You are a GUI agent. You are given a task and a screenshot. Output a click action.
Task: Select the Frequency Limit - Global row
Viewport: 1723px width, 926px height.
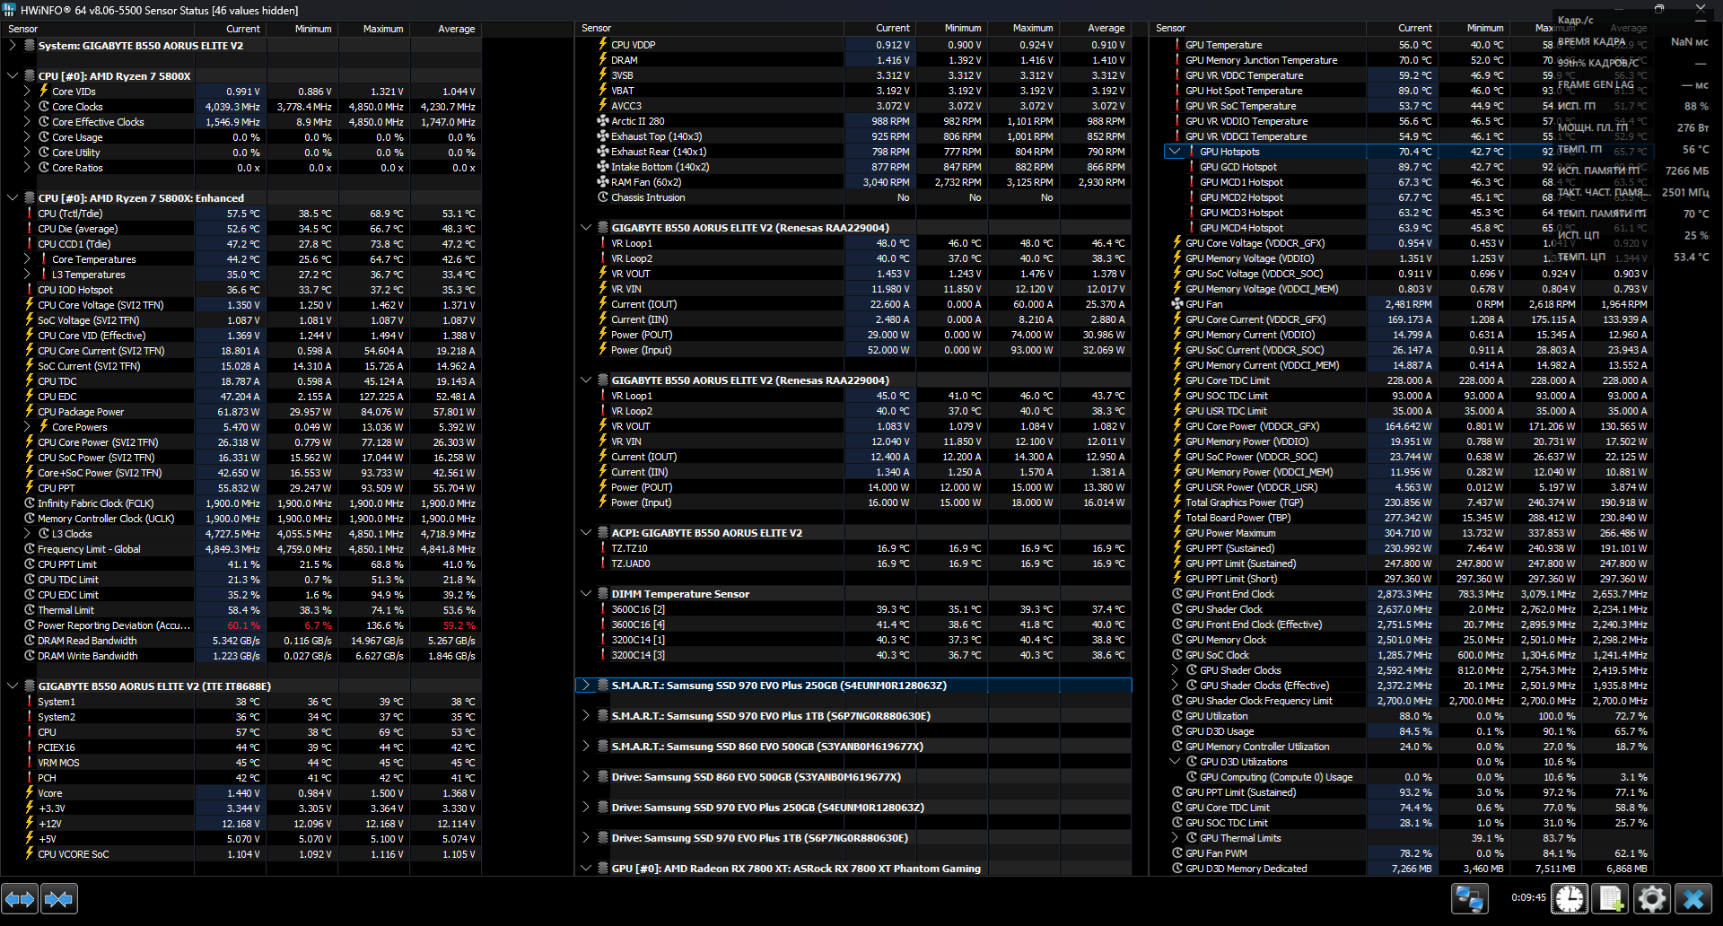[241, 549]
